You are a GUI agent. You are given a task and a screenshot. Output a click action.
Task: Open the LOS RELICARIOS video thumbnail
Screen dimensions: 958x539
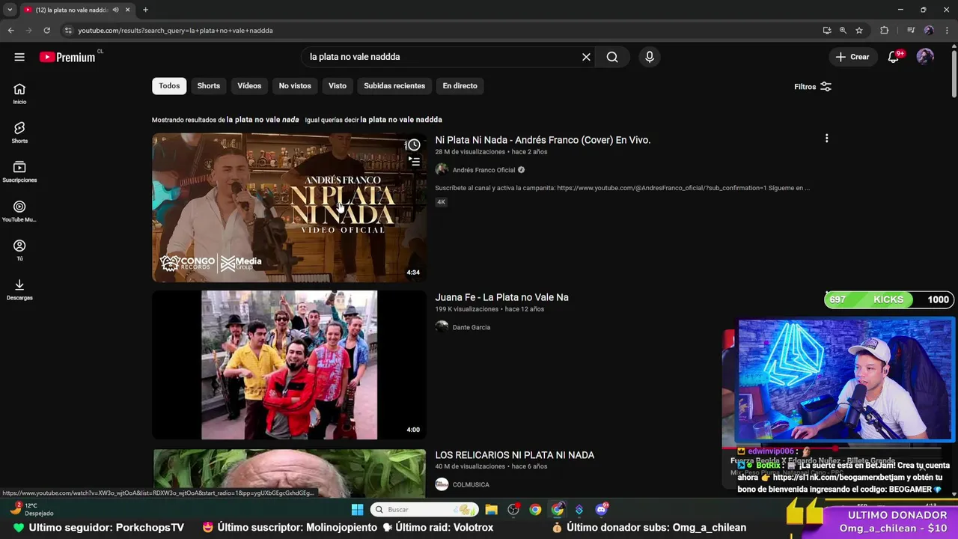click(x=289, y=473)
